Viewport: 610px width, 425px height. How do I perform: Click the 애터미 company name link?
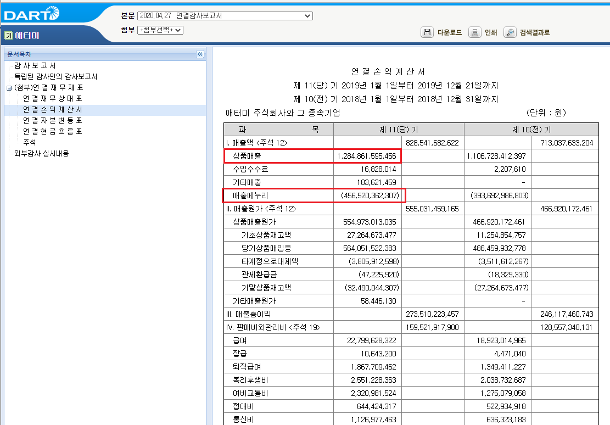pyautogui.click(x=27, y=35)
